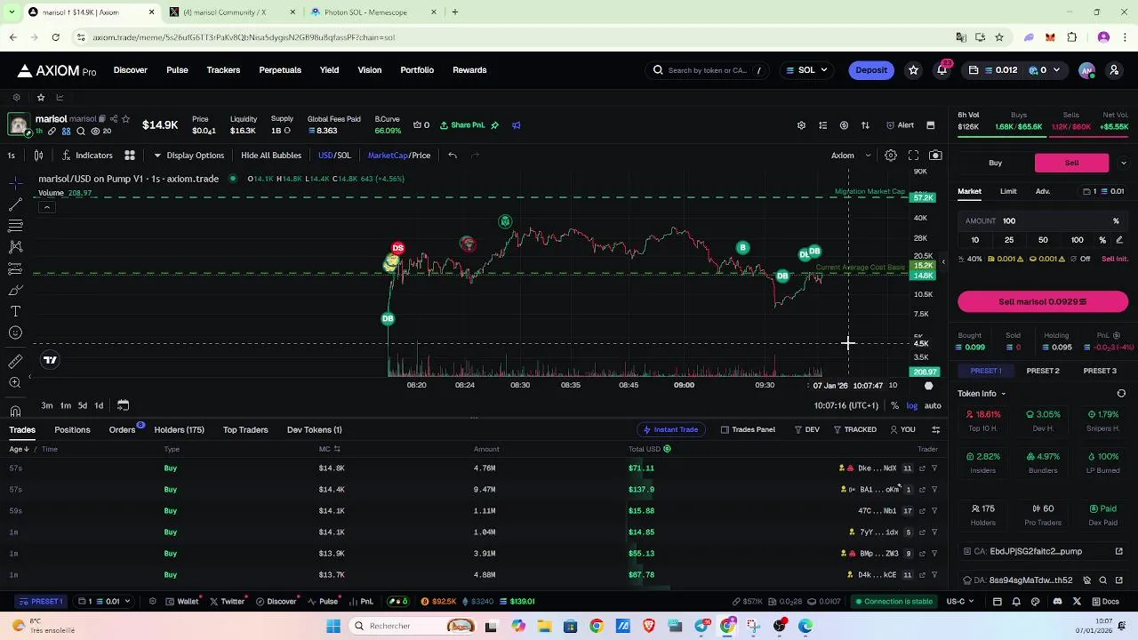Go to the Portfolio page
The height and width of the screenshot is (640, 1138).
(x=417, y=70)
